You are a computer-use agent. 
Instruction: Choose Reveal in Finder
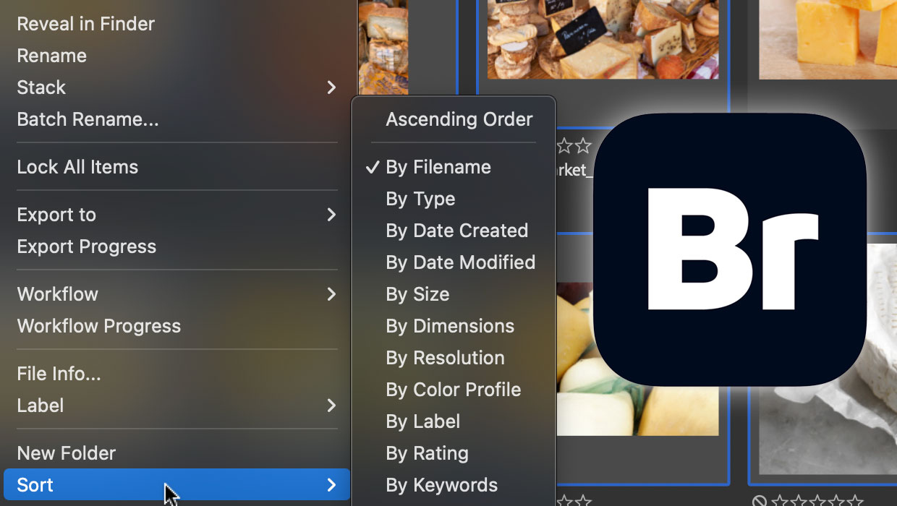[x=85, y=24]
